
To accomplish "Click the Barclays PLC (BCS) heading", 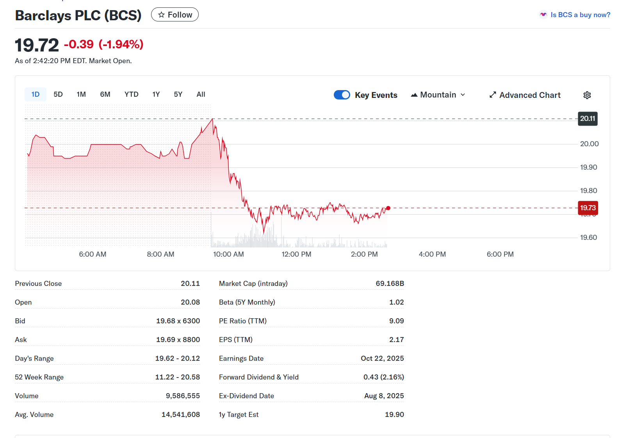I will (78, 15).
